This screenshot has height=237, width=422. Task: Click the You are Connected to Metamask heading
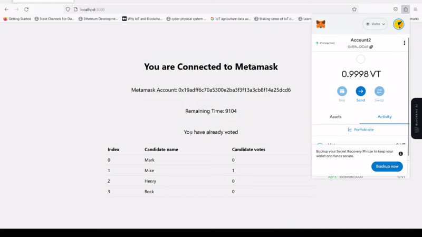pos(210,67)
